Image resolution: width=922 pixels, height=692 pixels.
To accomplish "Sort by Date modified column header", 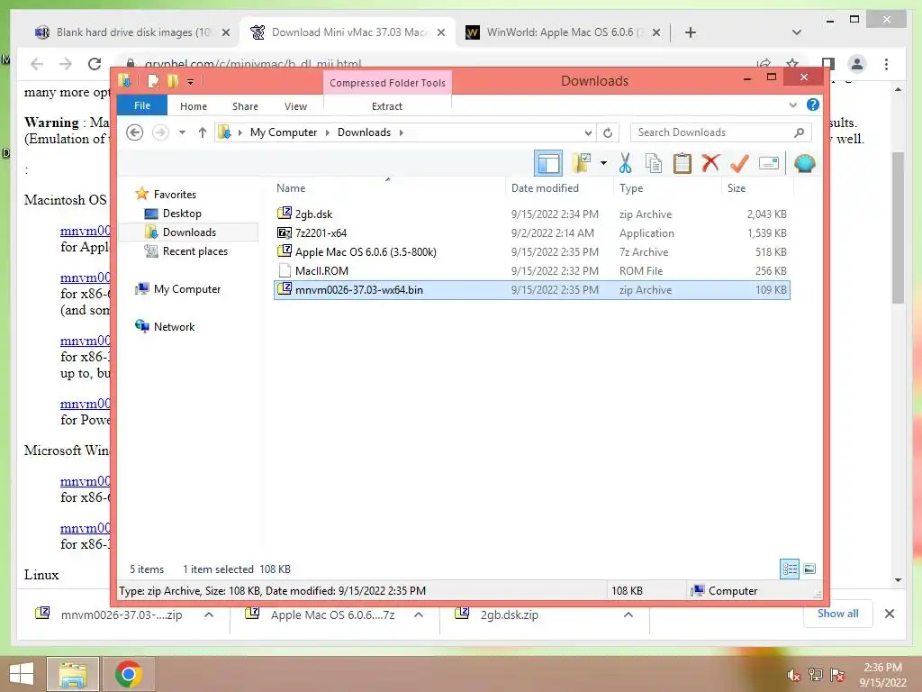I will point(559,187).
